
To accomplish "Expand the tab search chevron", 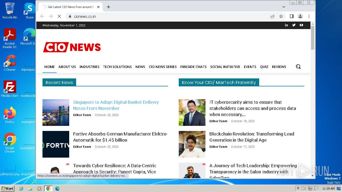I will click(284, 7).
